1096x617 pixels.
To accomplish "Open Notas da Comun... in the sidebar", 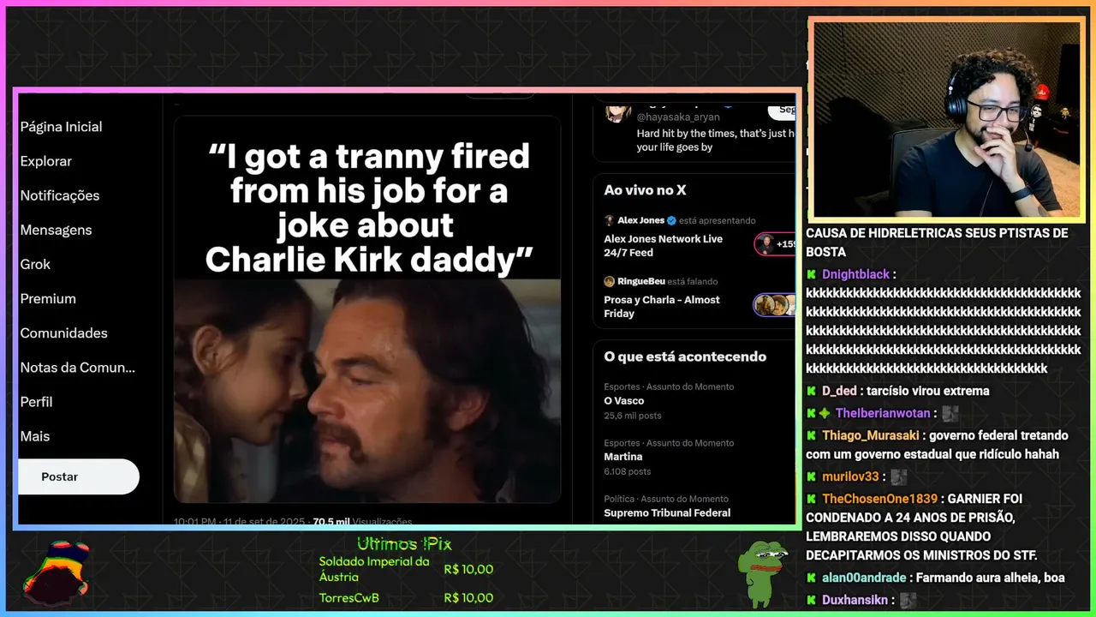I will click(x=78, y=367).
